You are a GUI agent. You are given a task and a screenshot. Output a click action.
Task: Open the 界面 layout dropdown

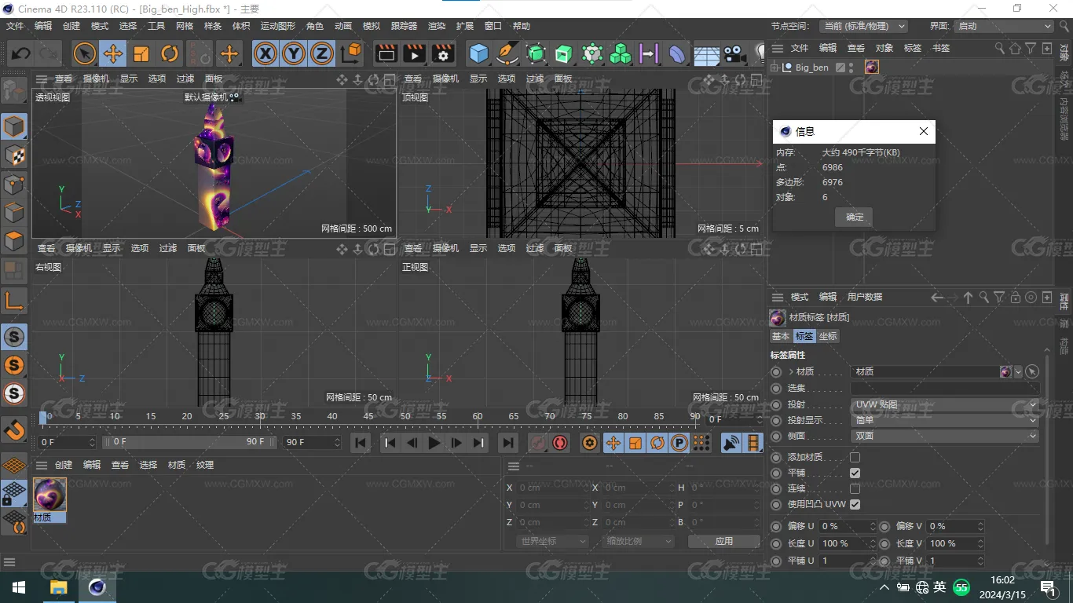(x=1003, y=26)
